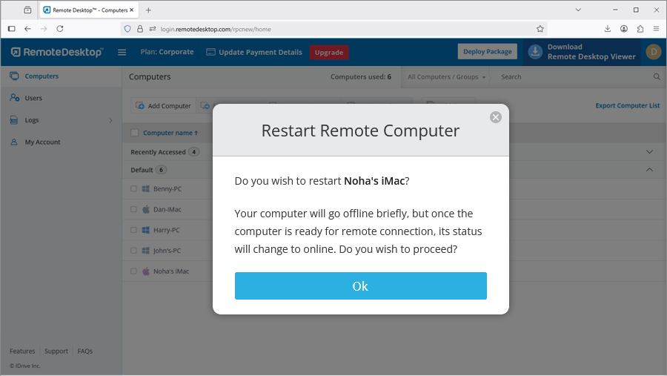Image resolution: width=667 pixels, height=376 pixels.
Task: Click the user avatar icon
Action: (653, 52)
